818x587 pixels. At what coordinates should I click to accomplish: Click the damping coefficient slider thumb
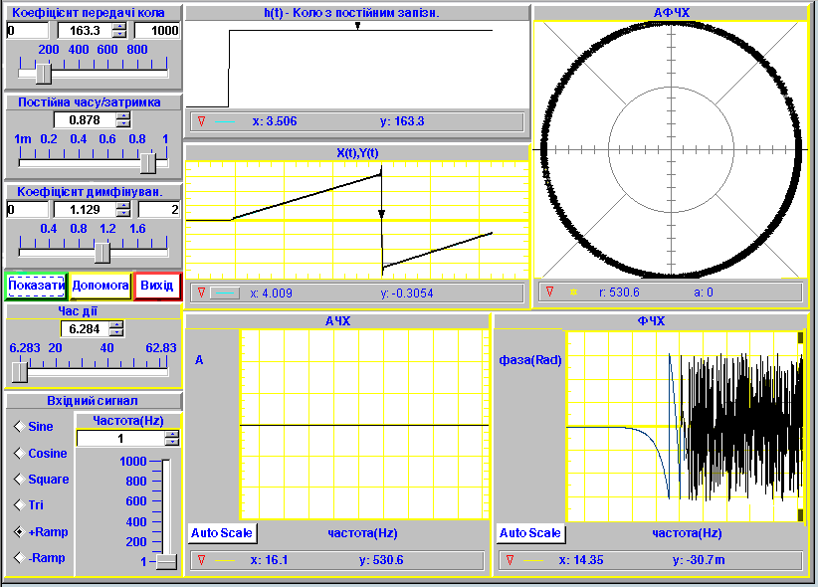(102, 252)
